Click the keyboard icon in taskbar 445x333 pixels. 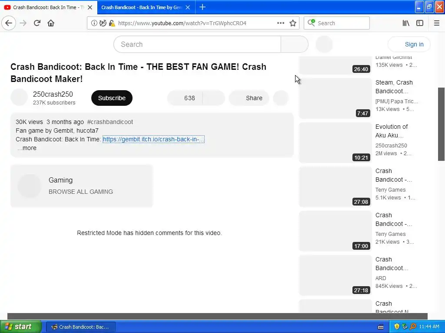[381, 327]
